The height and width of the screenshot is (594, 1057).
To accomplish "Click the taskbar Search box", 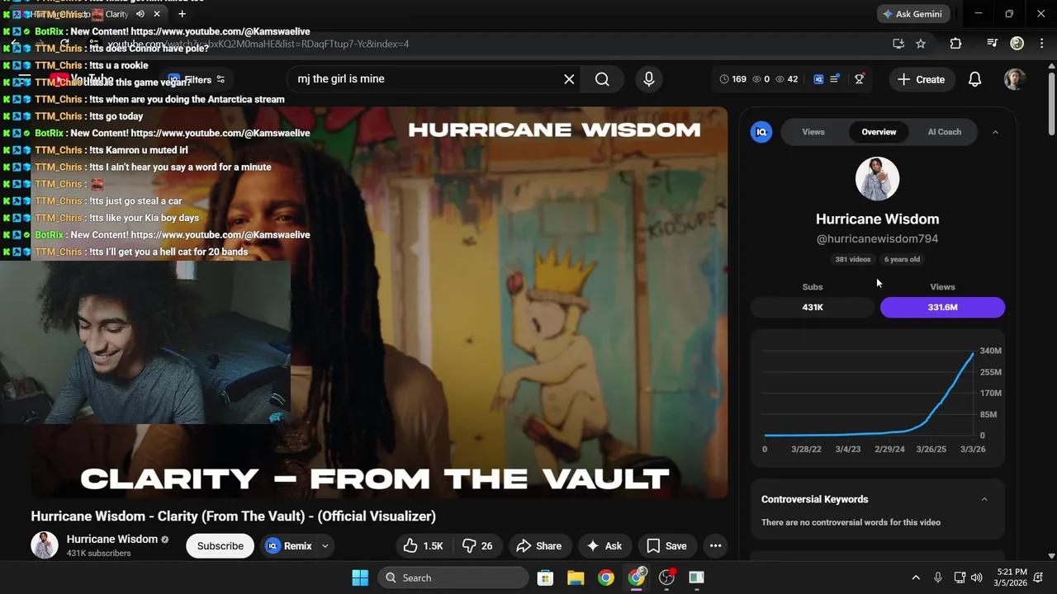I will 453,577.
